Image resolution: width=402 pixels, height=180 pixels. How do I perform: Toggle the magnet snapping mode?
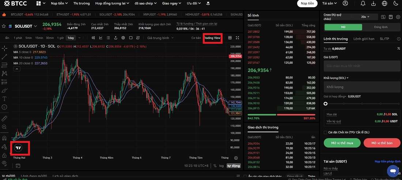pyautogui.click(x=4, y=138)
